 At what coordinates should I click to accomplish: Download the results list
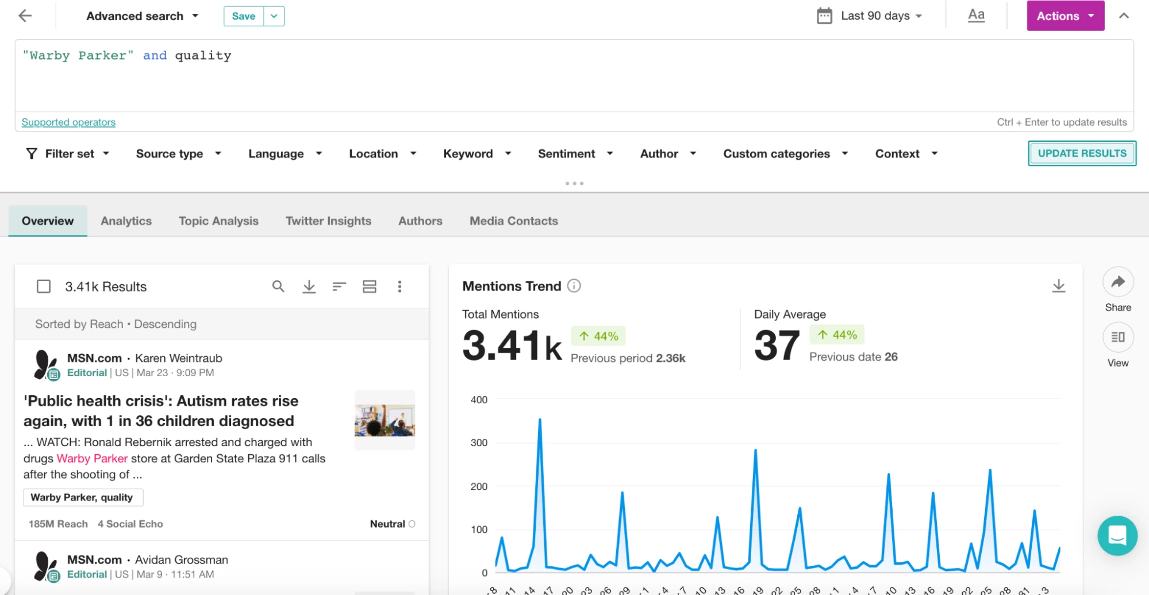coord(309,286)
